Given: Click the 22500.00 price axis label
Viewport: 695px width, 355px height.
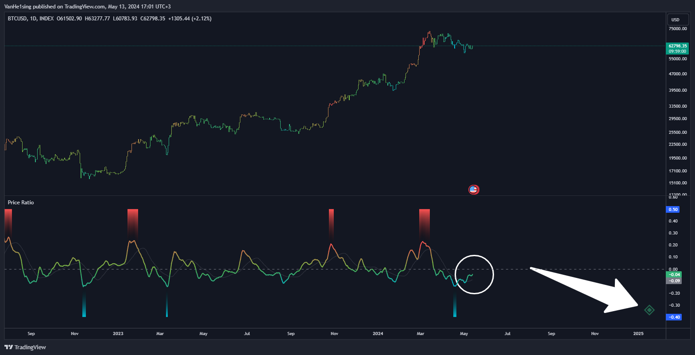Looking at the screenshot, I should coord(678,144).
